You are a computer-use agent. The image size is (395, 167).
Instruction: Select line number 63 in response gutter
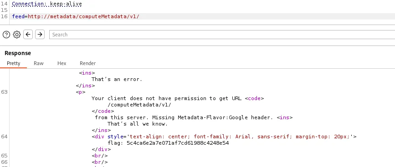(x=4, y=92)
